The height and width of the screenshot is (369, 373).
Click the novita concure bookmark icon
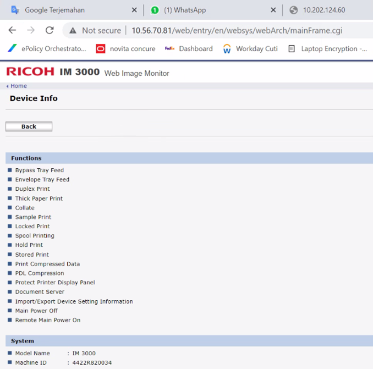click(x=100, y=49)
